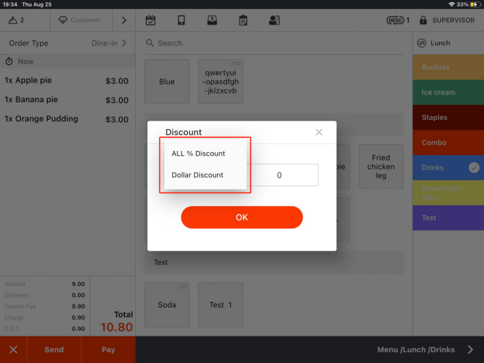484x363 pixels.
Task: Choose Dollar Discount from the list
Action: (197, 175)
